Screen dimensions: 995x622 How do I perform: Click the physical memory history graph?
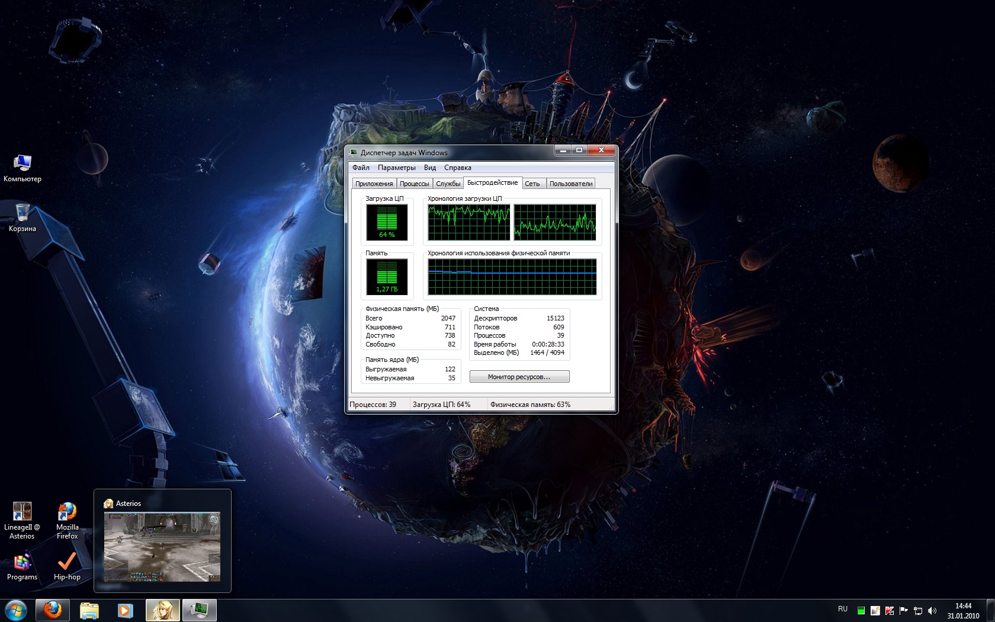tap(512, 277)
